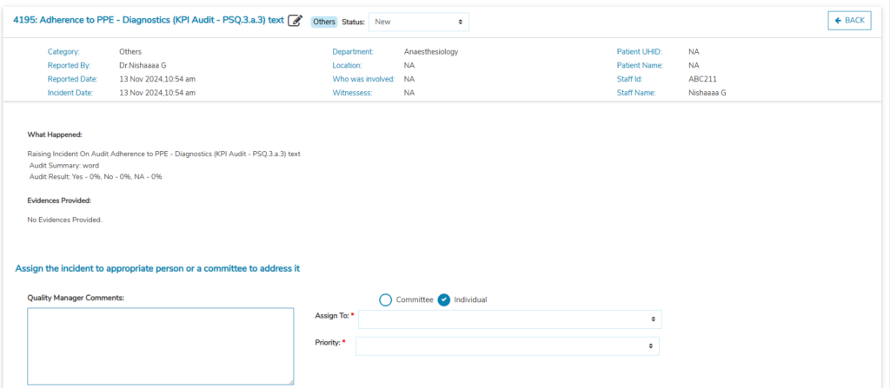
Task: Click the textarea resize grip in comments box
Action: [x=290, y=381]
